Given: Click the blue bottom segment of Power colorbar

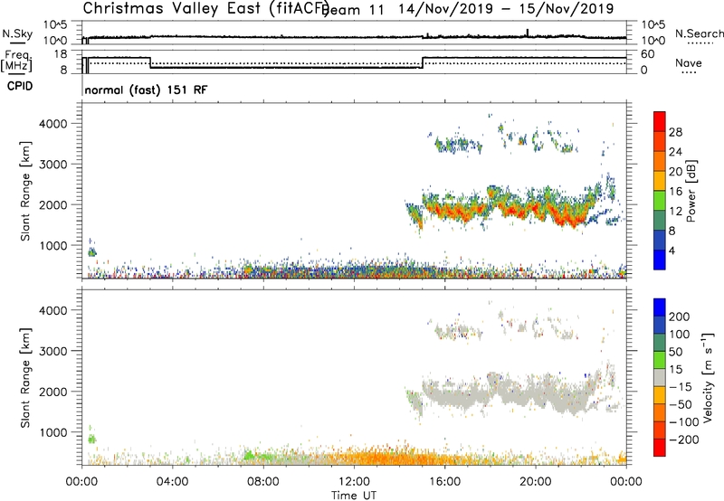Looking at the screenshot, I should (x=660, y=260).
